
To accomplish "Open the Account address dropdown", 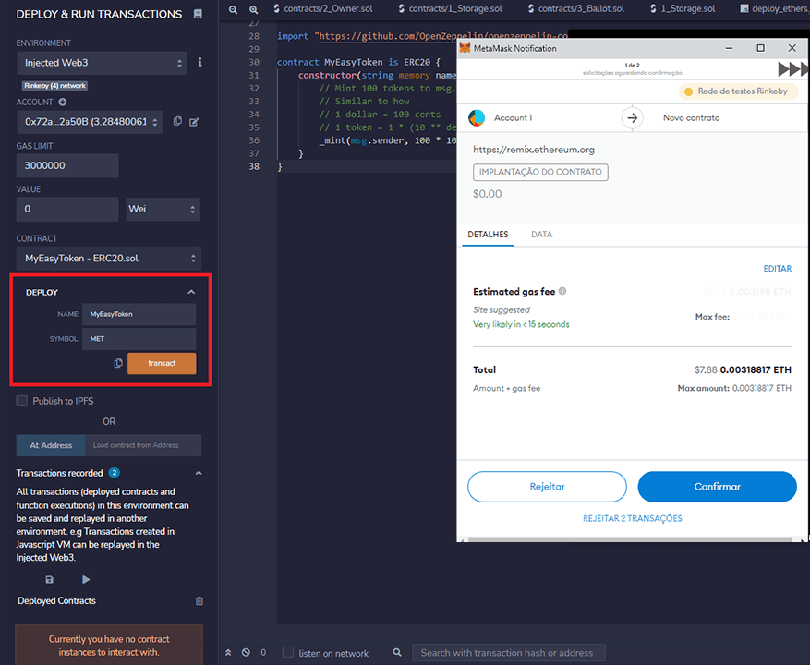I will [90, 122].
